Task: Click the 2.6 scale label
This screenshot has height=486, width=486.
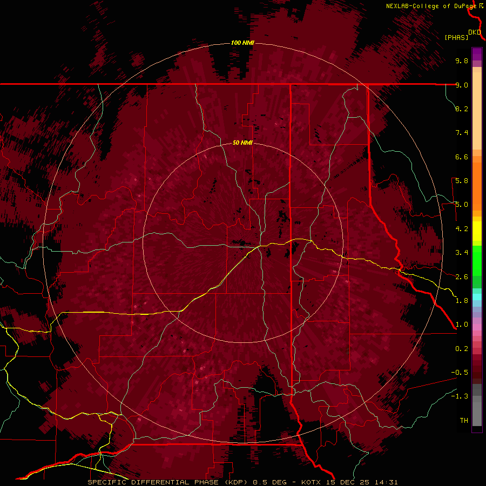Action: [462, 277]
